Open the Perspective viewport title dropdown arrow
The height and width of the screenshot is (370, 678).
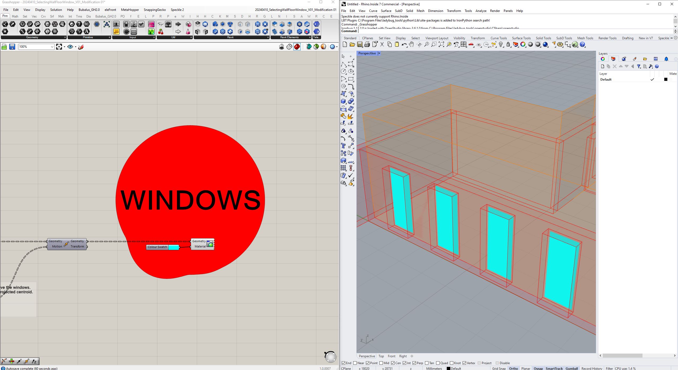pos(379,53)
